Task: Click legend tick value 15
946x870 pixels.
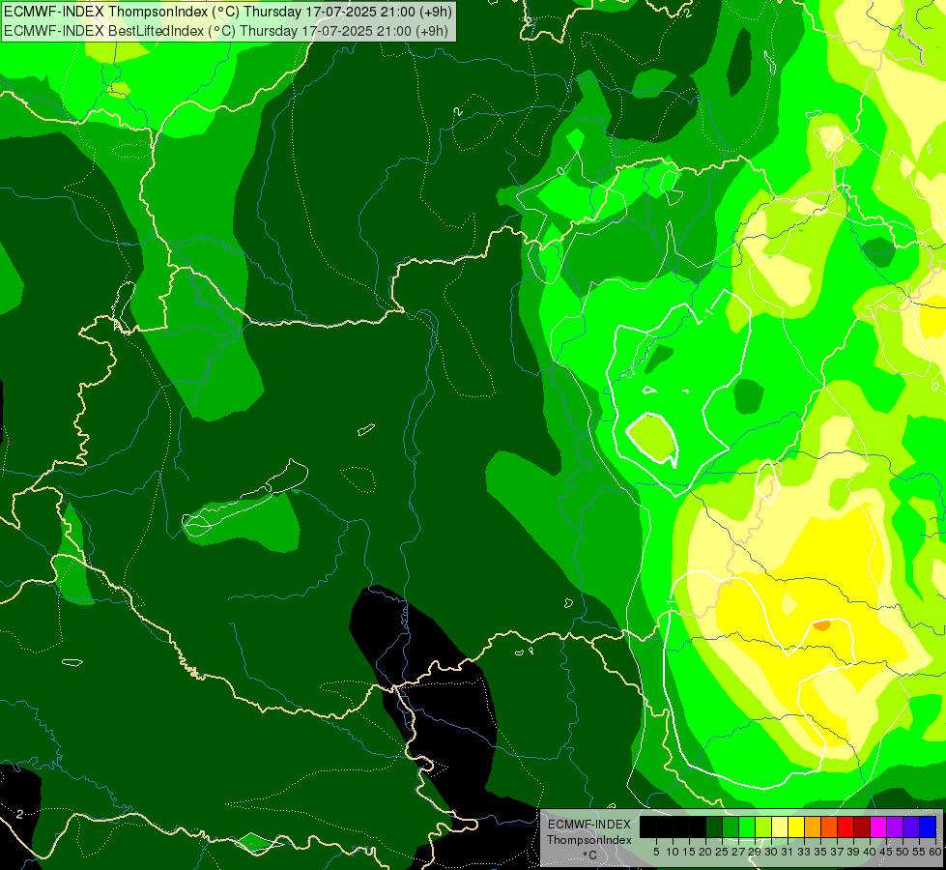Action: [x=690, y=852]
